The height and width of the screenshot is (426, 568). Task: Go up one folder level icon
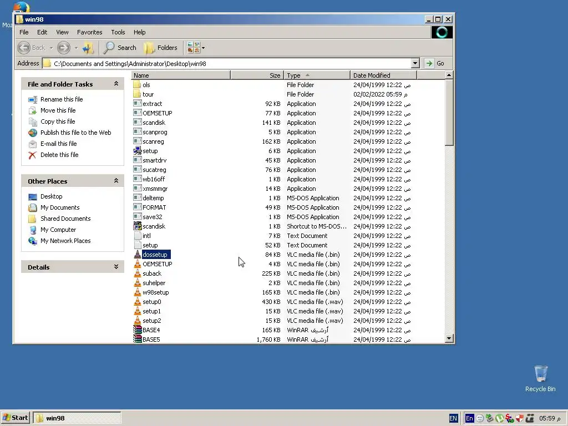tap(88, 48)
